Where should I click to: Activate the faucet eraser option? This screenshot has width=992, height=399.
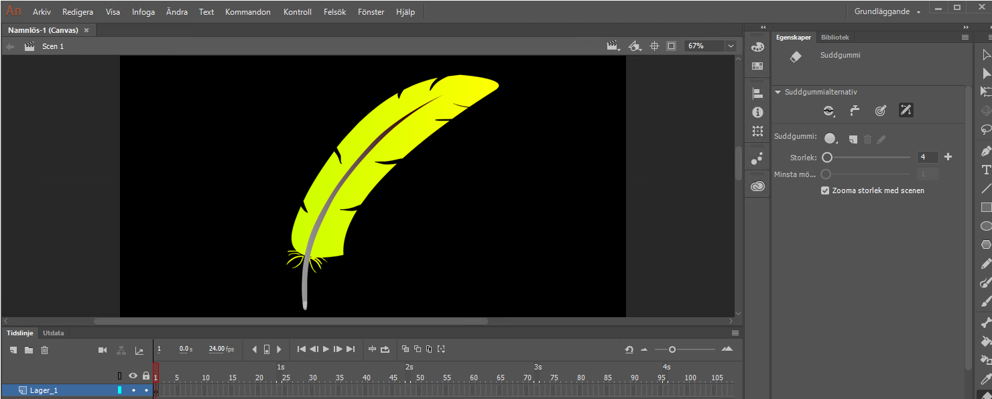tap(855, 111)
